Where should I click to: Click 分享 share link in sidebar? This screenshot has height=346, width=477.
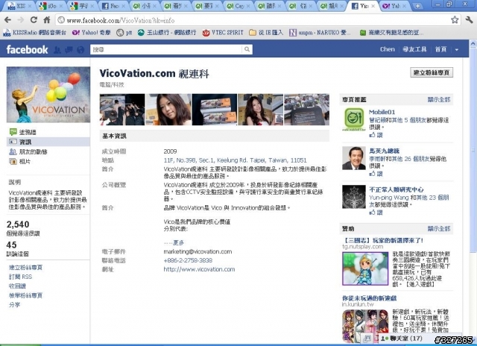(x=14, y=304)
